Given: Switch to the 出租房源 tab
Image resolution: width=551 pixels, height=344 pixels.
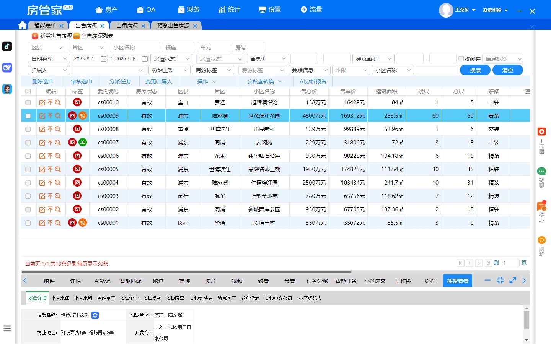Looking at the screenshot, I should click(x=127, y=26).
